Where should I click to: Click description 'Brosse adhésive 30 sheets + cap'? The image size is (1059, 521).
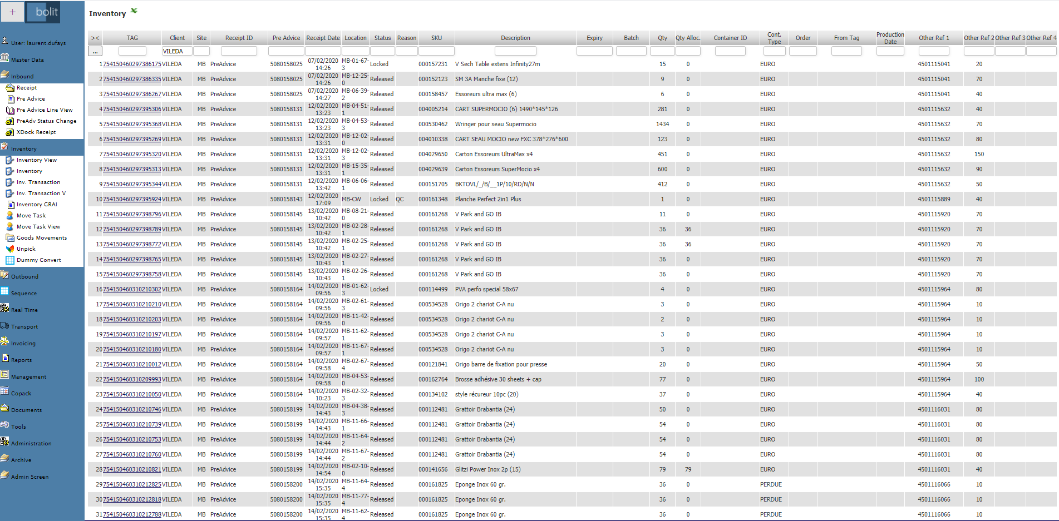click(498, 379)
